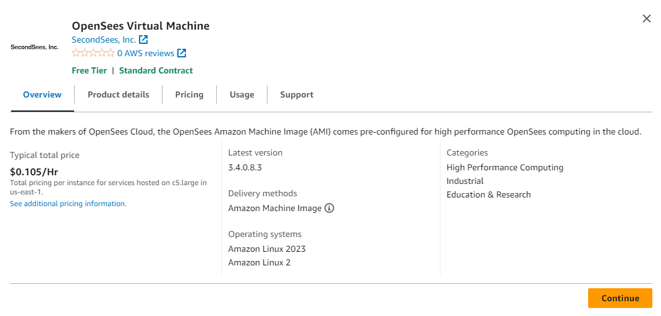This screenshot has width=661, height=316.
Task: Open external link icon beside AWS reviews
Action: [182, 53]
